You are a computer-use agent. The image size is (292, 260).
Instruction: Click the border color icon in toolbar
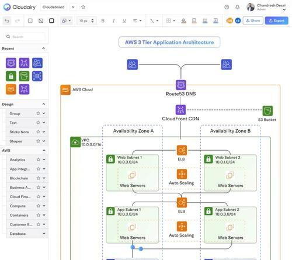194,20
